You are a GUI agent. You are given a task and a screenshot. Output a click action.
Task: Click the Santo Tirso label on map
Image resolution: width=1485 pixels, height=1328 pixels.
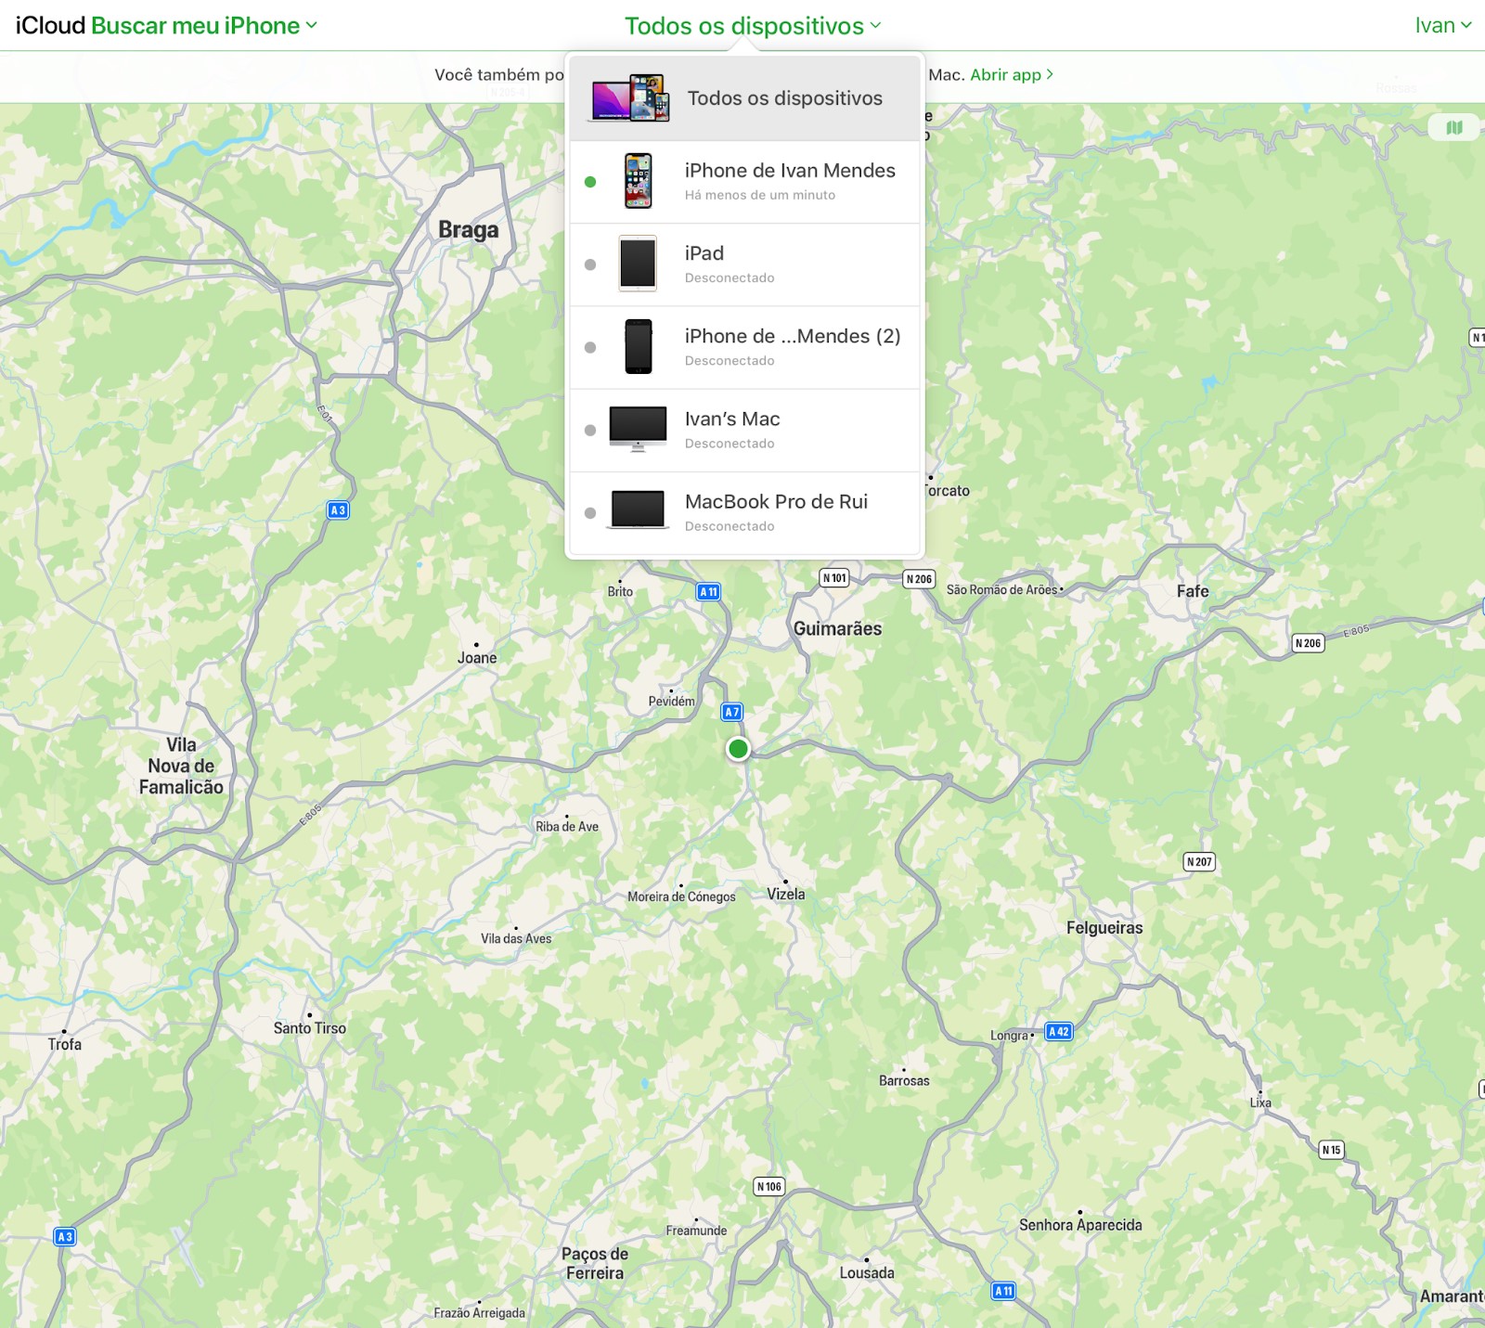pyautogui.click(x=310, y=1028)
